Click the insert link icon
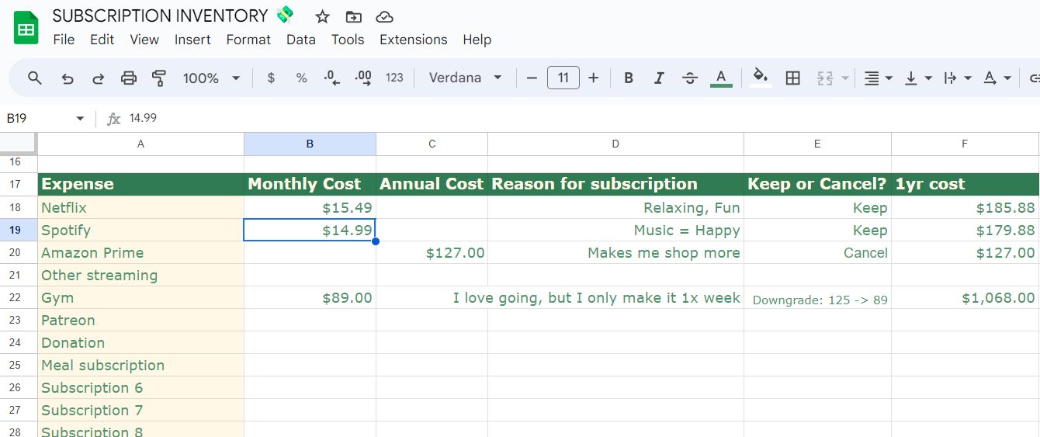This screenshot has width=1040, height=437. point(1034,78)
